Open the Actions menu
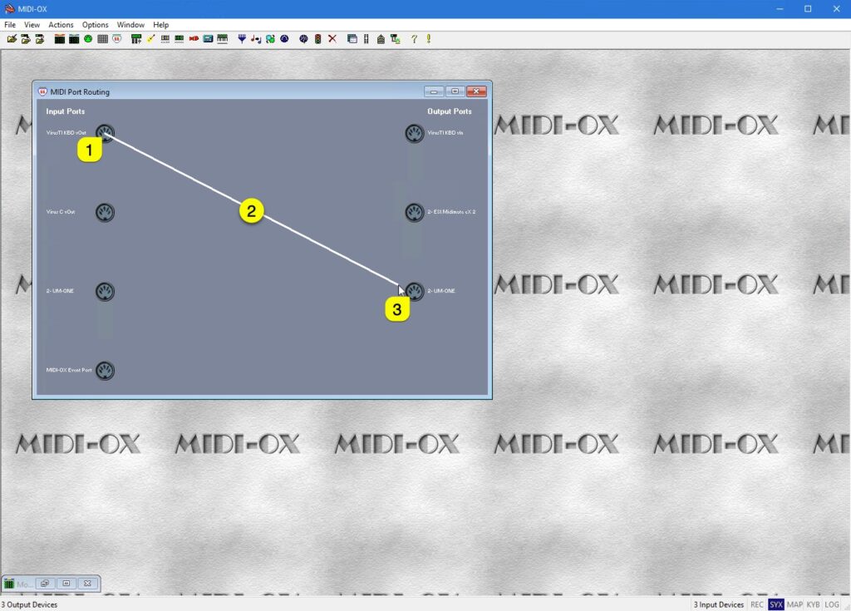Viewport: 851px width, 611px height. [61, 24]
